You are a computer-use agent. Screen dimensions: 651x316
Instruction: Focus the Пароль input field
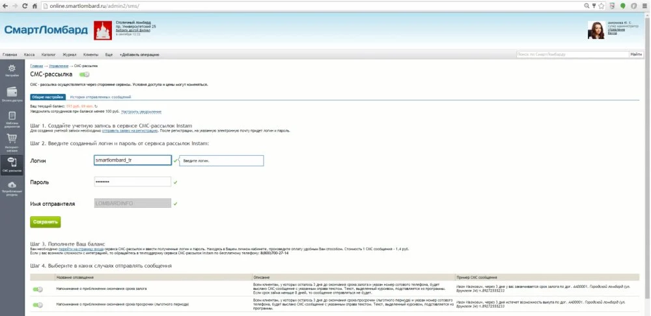pos(133,182)
